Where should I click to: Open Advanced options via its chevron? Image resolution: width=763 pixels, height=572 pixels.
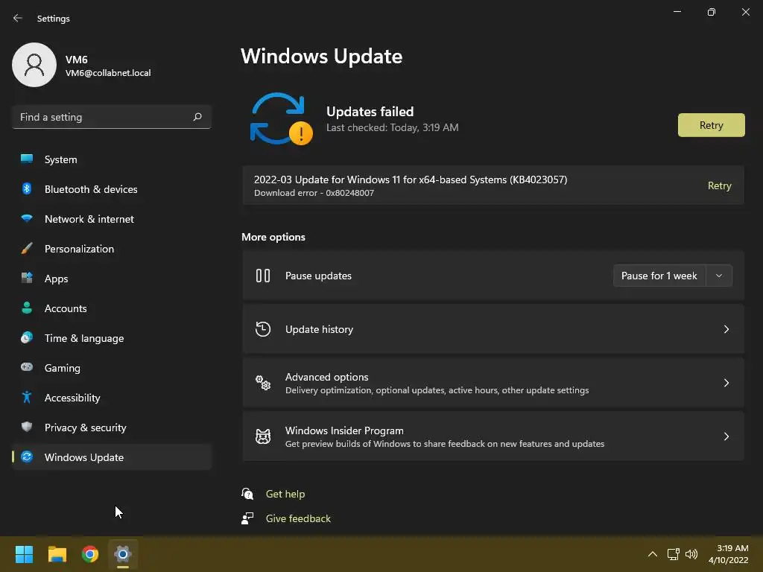click(x=726, y=383)
